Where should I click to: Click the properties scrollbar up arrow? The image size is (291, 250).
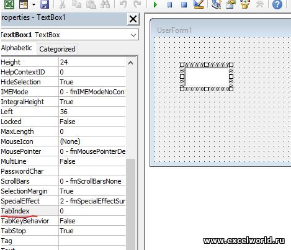click(130, 63)
